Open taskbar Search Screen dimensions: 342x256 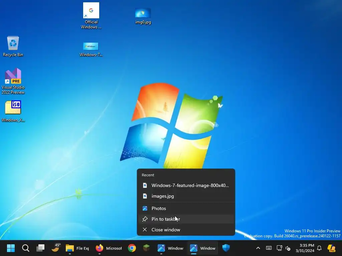(25, 248)
